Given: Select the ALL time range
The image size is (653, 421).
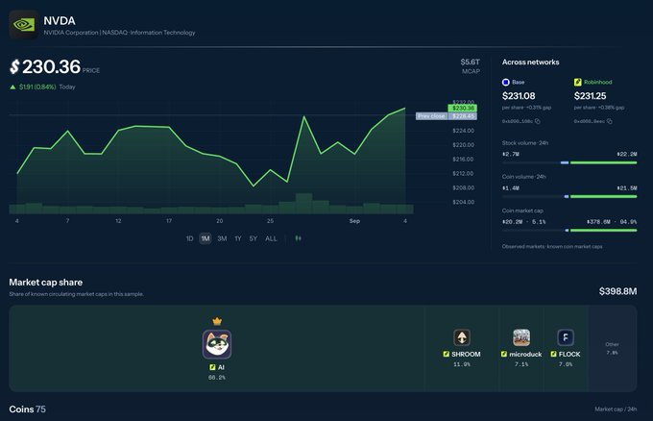Looking at the screenshot, I should [271, 238].
